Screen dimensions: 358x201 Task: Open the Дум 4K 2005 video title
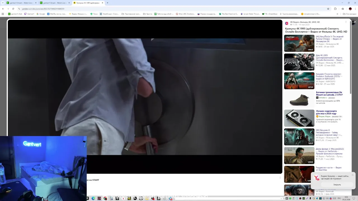[330, 58]
